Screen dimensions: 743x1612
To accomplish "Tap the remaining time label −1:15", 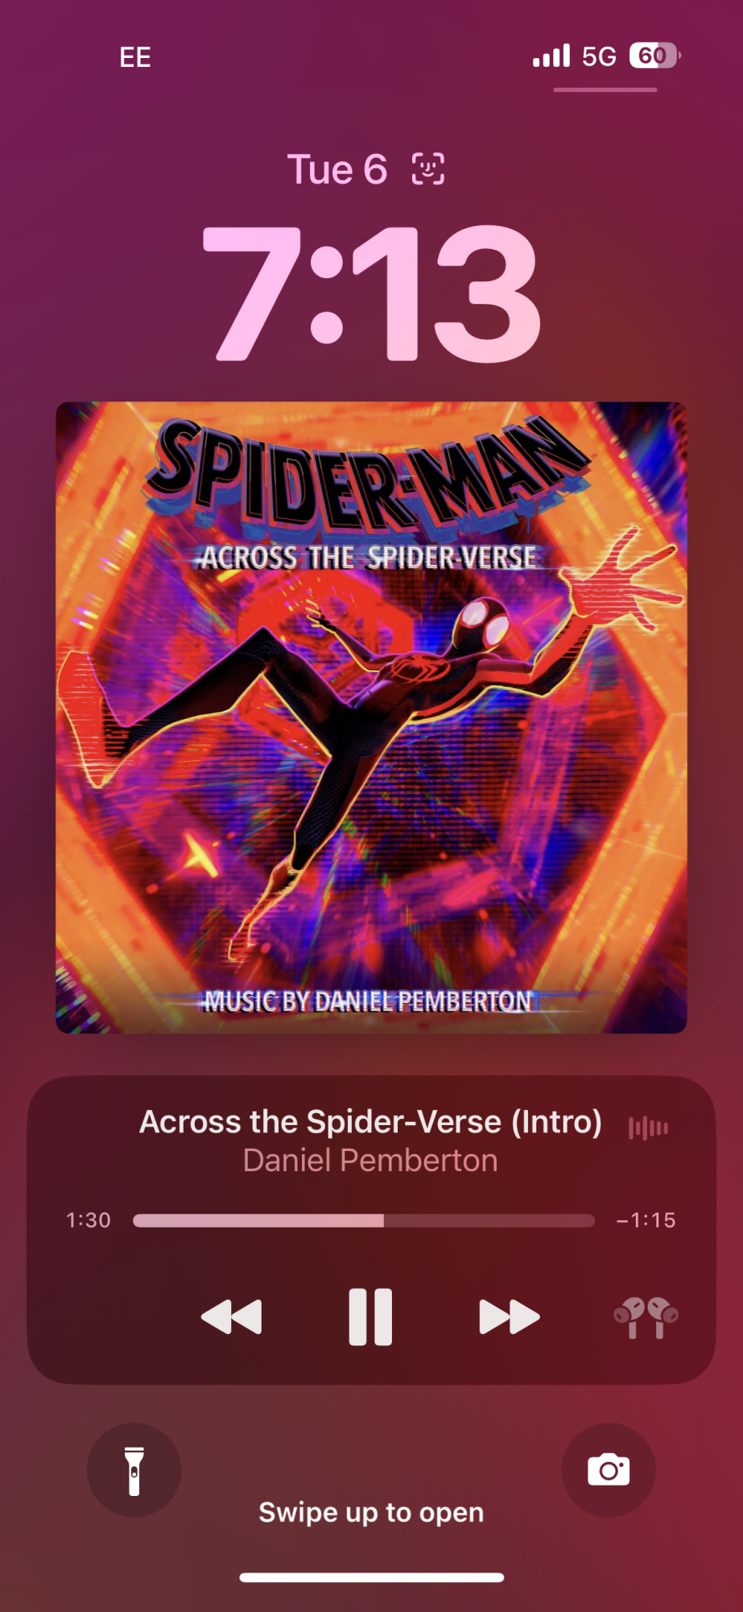I will pos(646,1220).
